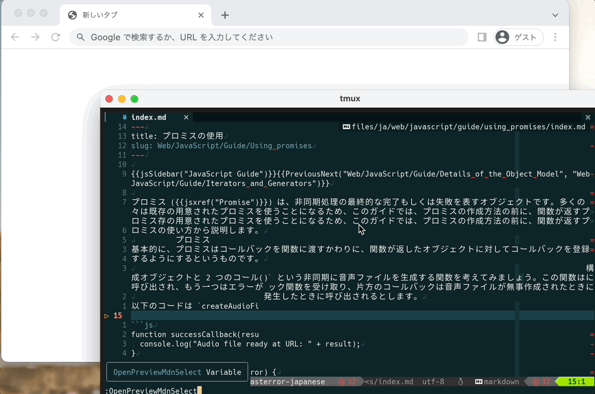This screenshot has height=394, width=595.
Task: Close the editor tabline with right X
Action: coord(588,118)
